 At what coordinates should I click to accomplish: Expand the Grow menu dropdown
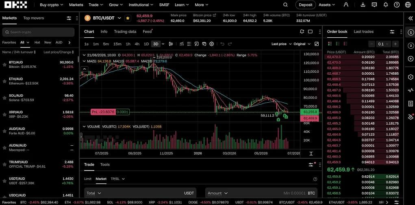116,5
